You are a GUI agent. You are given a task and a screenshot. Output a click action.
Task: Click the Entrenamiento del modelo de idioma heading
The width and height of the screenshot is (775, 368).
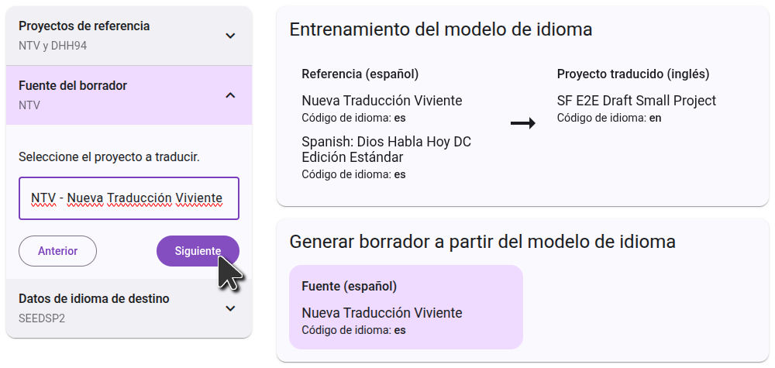coord(441,29)
